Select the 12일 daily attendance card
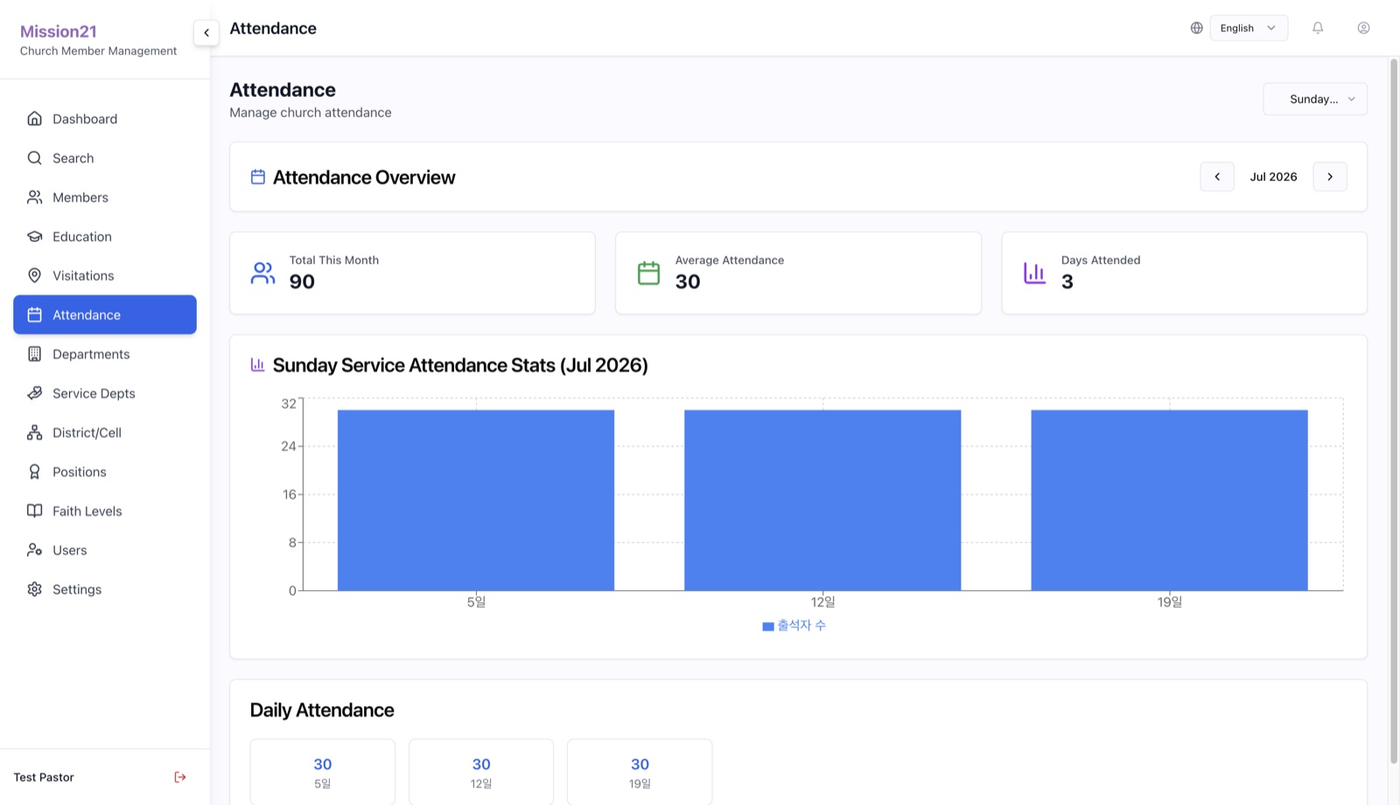 coord(481,772)
